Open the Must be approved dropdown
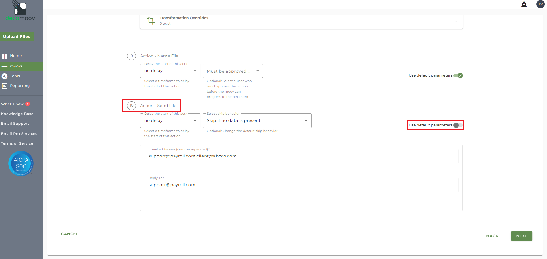 [233, 71]
